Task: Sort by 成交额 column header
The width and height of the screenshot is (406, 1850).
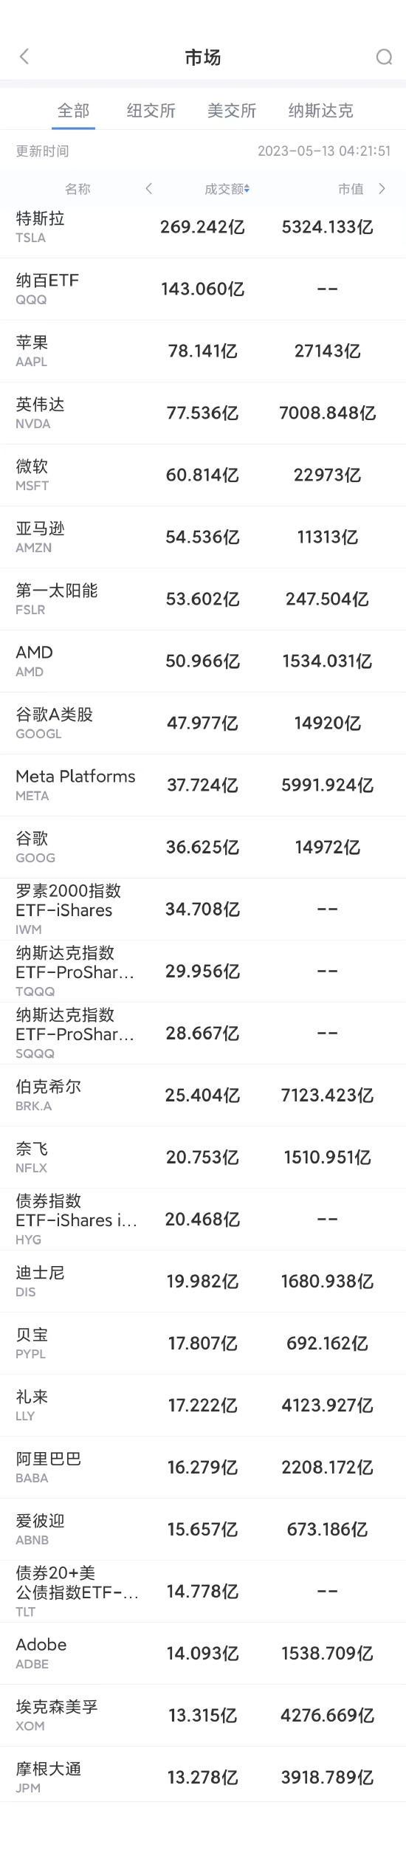Action: pyautogui.click(x=227, y=189)
